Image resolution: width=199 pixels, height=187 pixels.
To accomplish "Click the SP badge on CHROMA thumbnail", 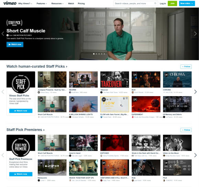I will coord(166,75).
